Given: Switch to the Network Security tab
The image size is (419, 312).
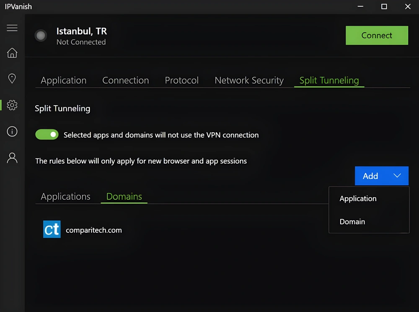Looking at the screenshot, I should 249,80.
